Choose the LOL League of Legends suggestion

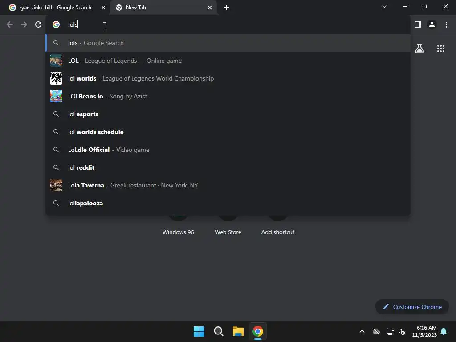(x=228, y=61)
